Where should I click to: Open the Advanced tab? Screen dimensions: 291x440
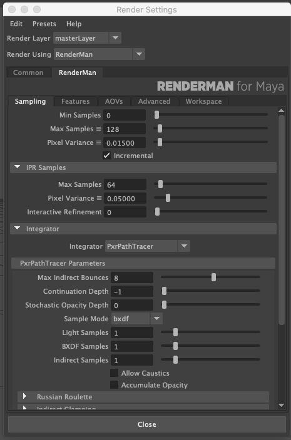[154, 101]
